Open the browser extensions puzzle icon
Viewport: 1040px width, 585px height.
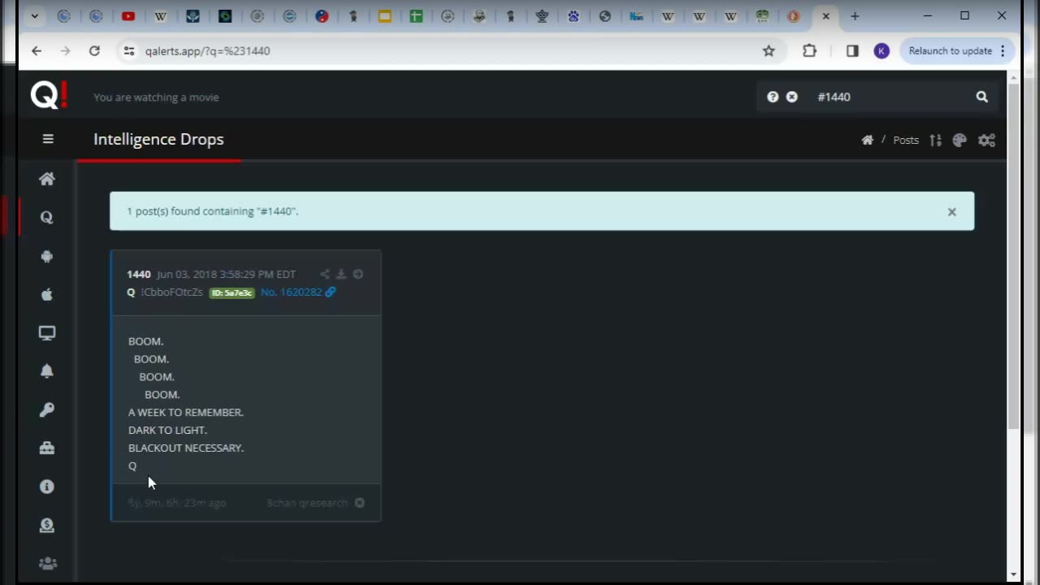point(809,50)
